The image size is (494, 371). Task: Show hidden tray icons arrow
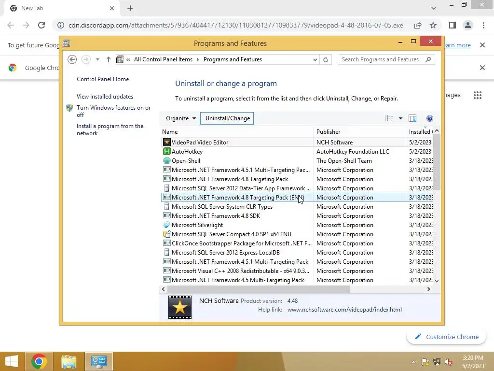pyautogui.click(x=413, y=362)
